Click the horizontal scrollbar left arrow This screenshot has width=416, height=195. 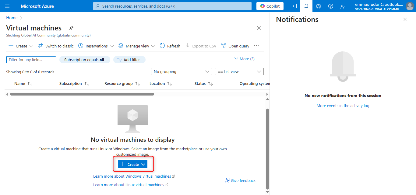pyautogui.click(x=7, y=94)
